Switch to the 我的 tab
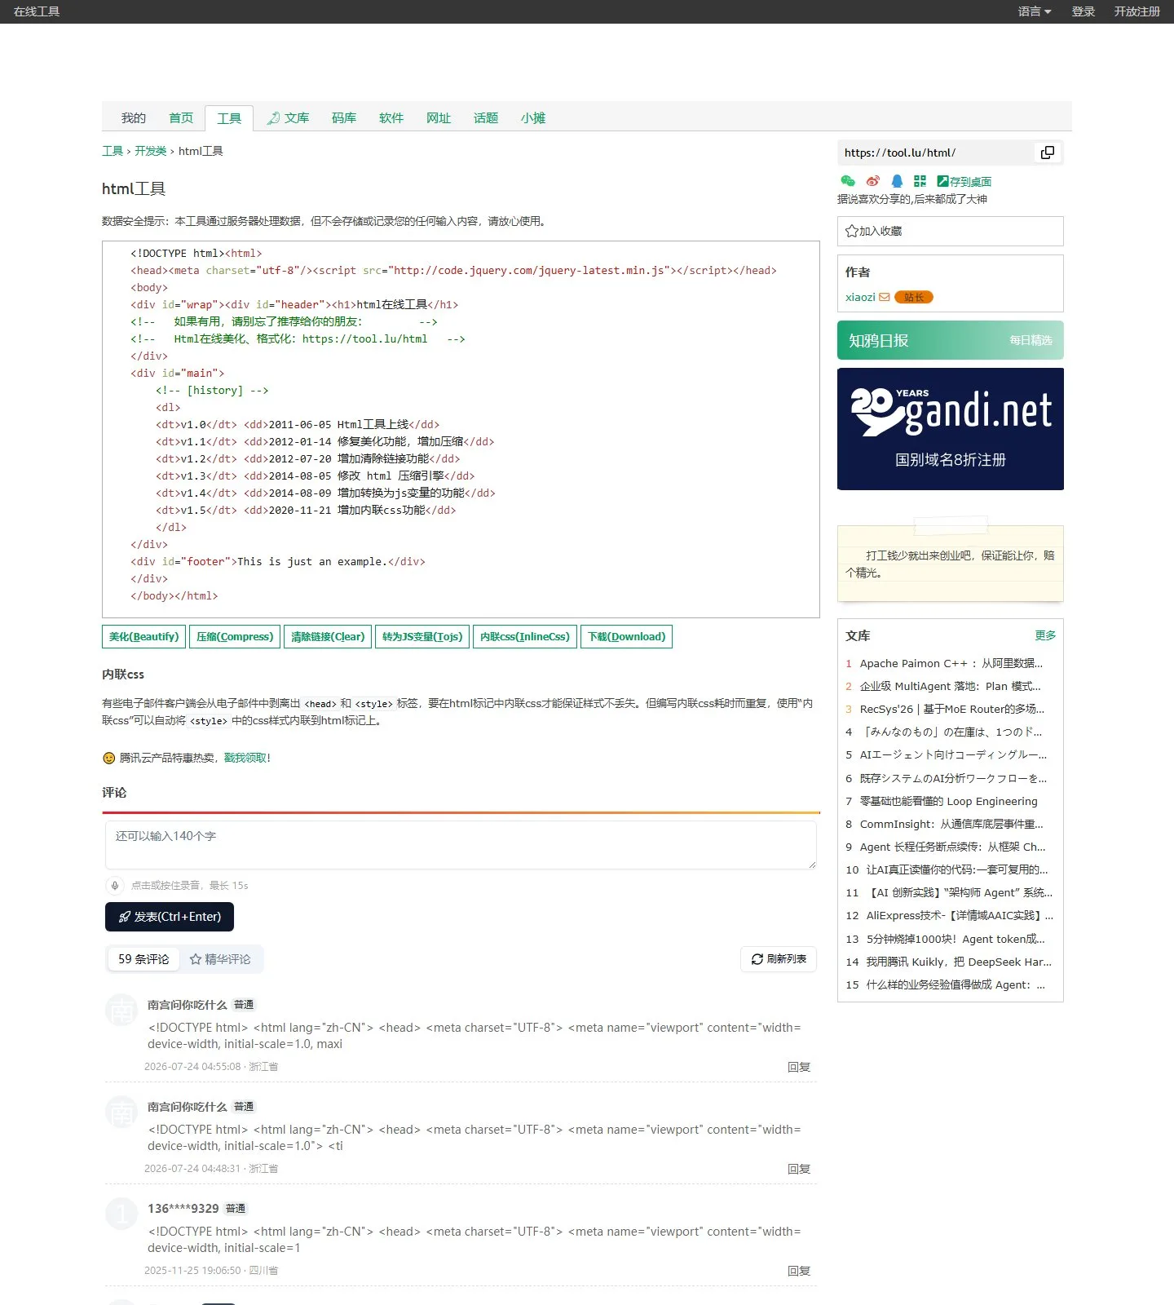 pyautogui.click(x=134, y=118)
